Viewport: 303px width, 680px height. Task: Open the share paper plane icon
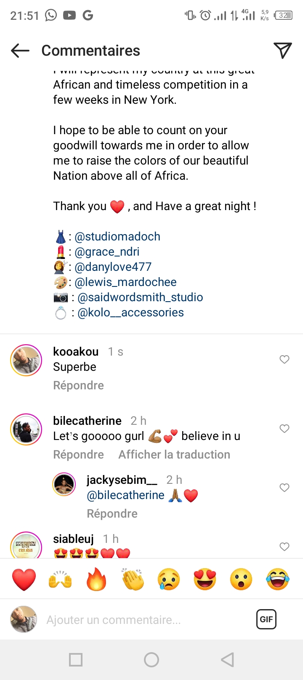[x=282, y=51]
